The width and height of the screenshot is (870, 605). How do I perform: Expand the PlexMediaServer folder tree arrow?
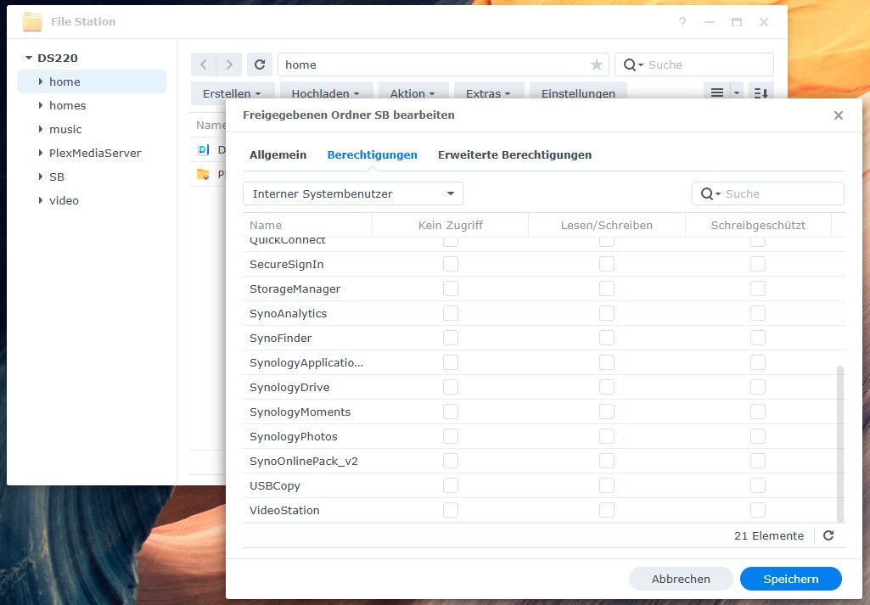click(x=41, y=153)
